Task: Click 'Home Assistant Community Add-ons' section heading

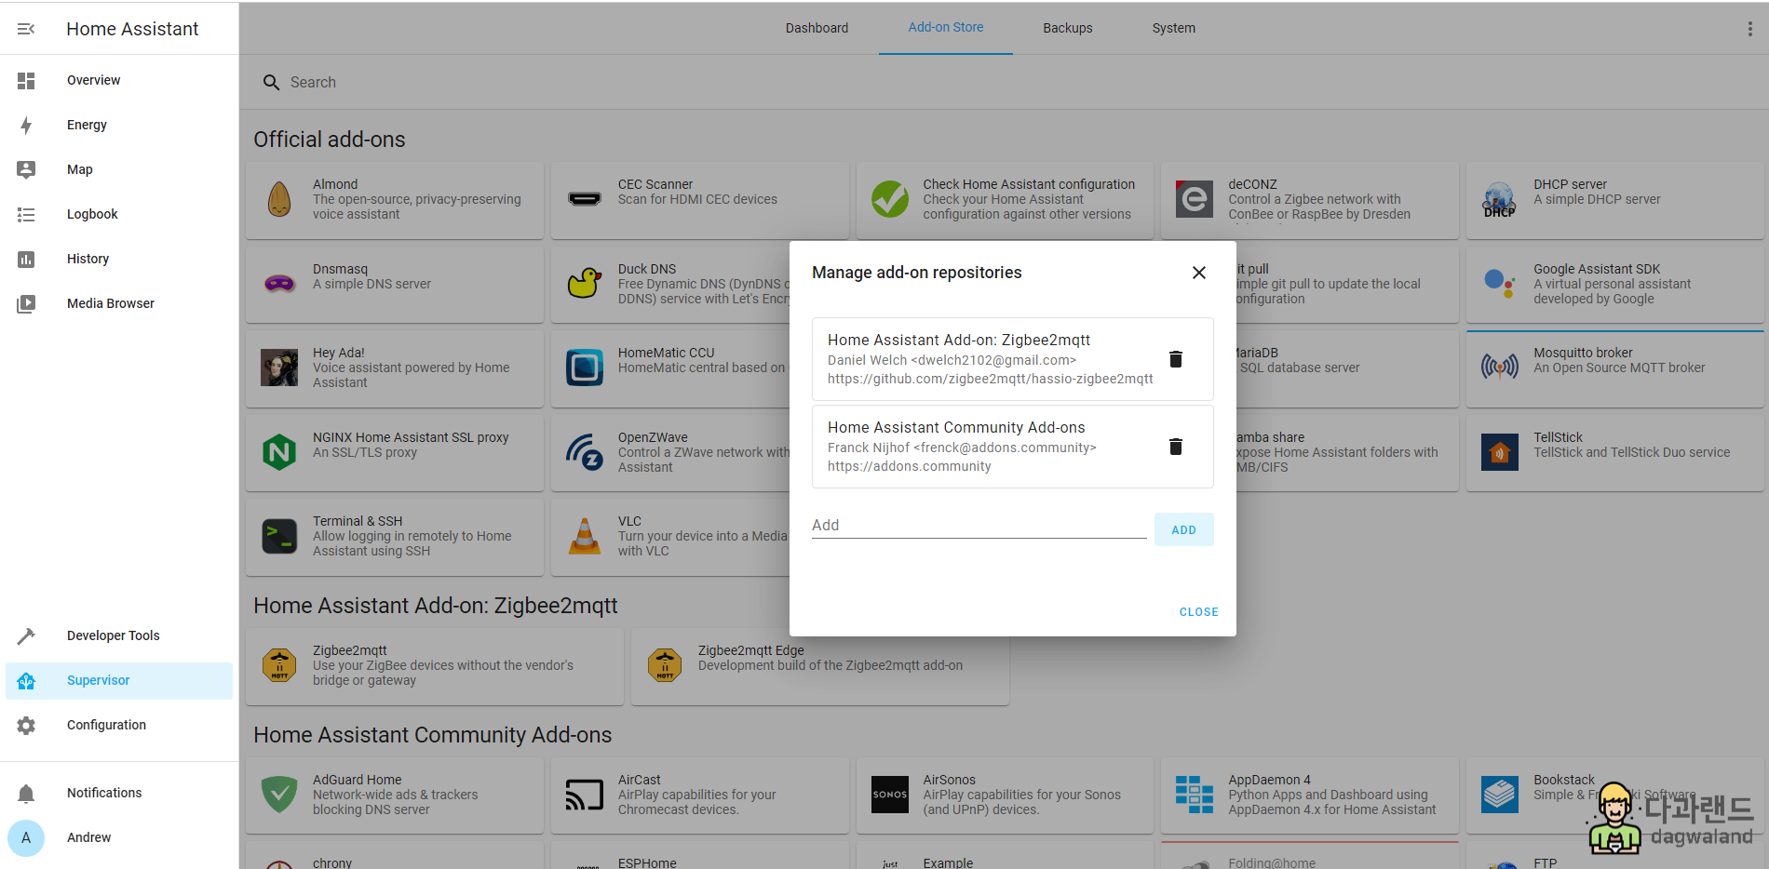Action: pyautogui.click(x=433, y=735)
